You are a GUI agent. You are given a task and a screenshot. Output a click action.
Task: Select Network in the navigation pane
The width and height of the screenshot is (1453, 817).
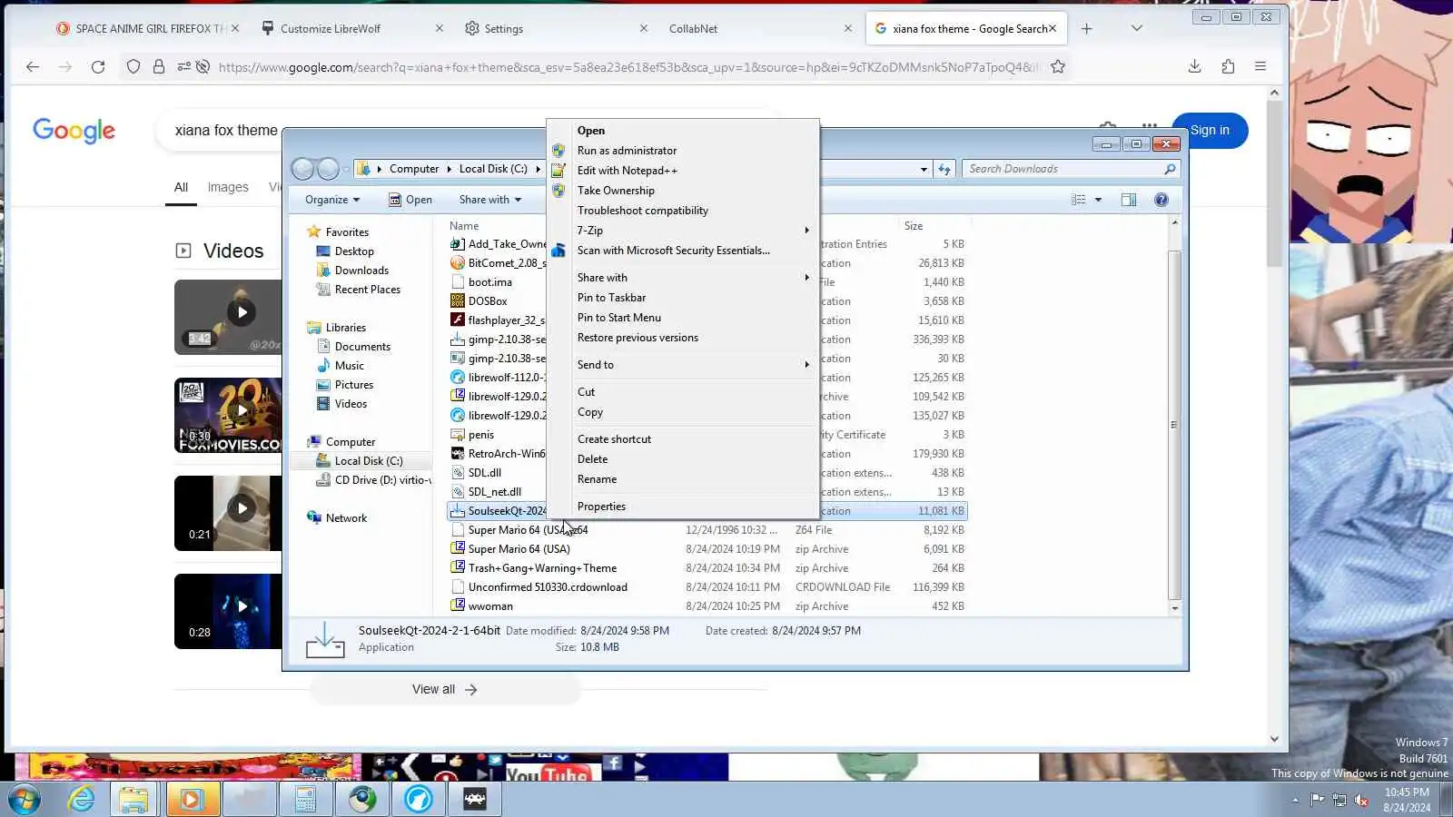pyautogui.click(x=346, y=518)
